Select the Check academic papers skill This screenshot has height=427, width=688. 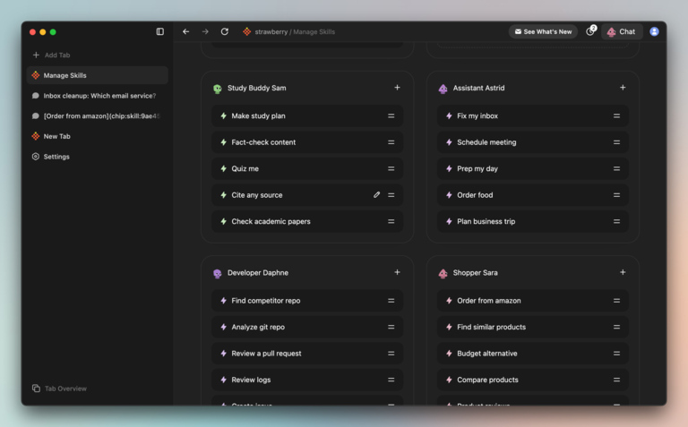(x=307, y=221)
